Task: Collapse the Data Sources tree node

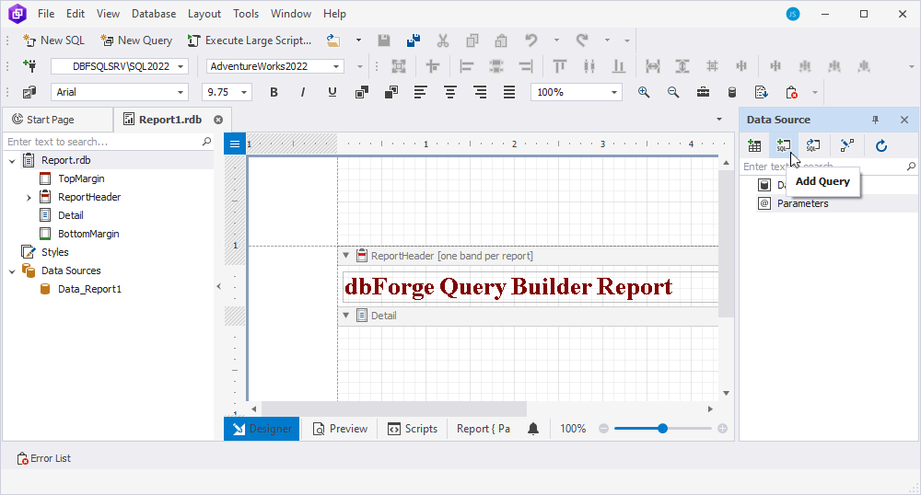Action: coord(12,271)
